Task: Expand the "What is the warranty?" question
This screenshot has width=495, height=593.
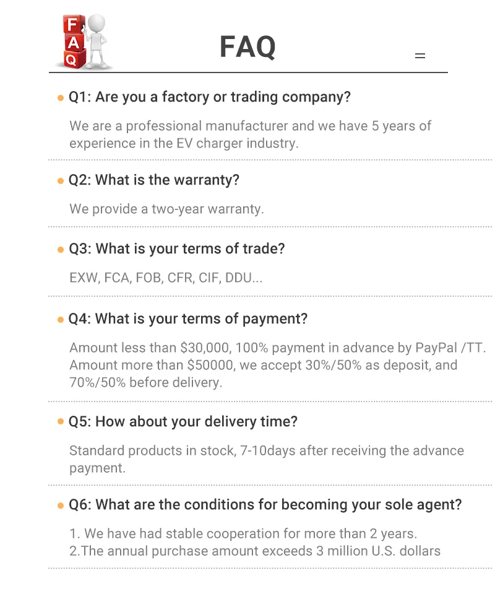Action: tap(154, 180)
